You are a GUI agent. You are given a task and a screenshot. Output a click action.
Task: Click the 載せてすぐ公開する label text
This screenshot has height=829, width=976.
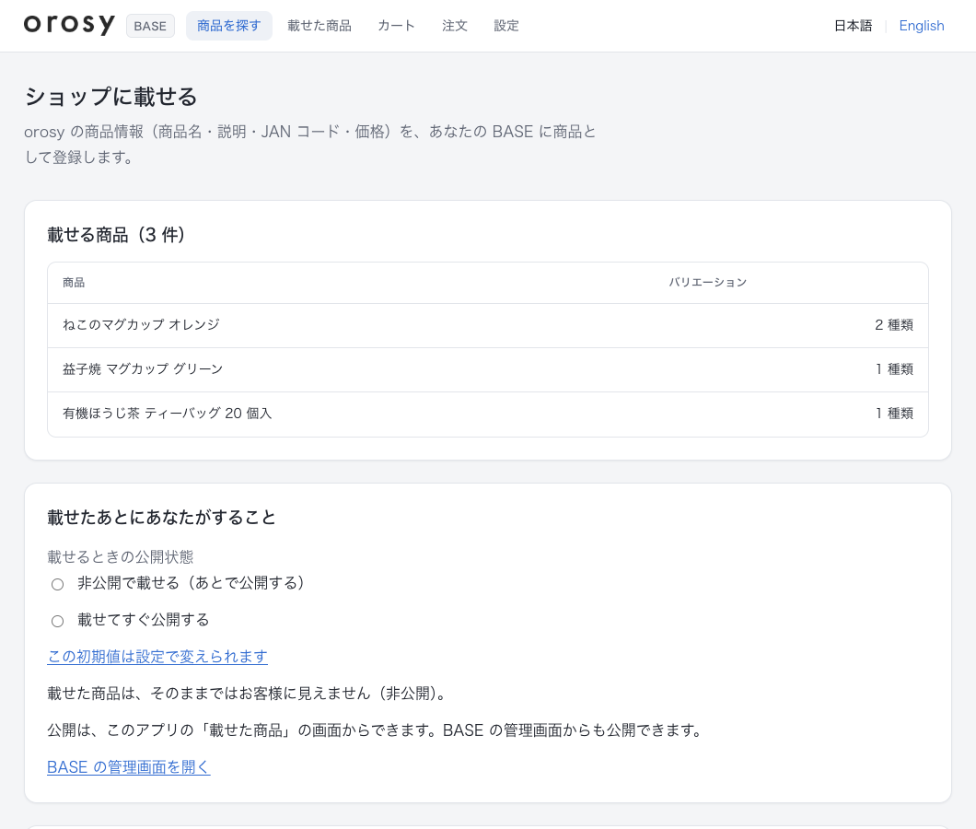tap(143, 620)
